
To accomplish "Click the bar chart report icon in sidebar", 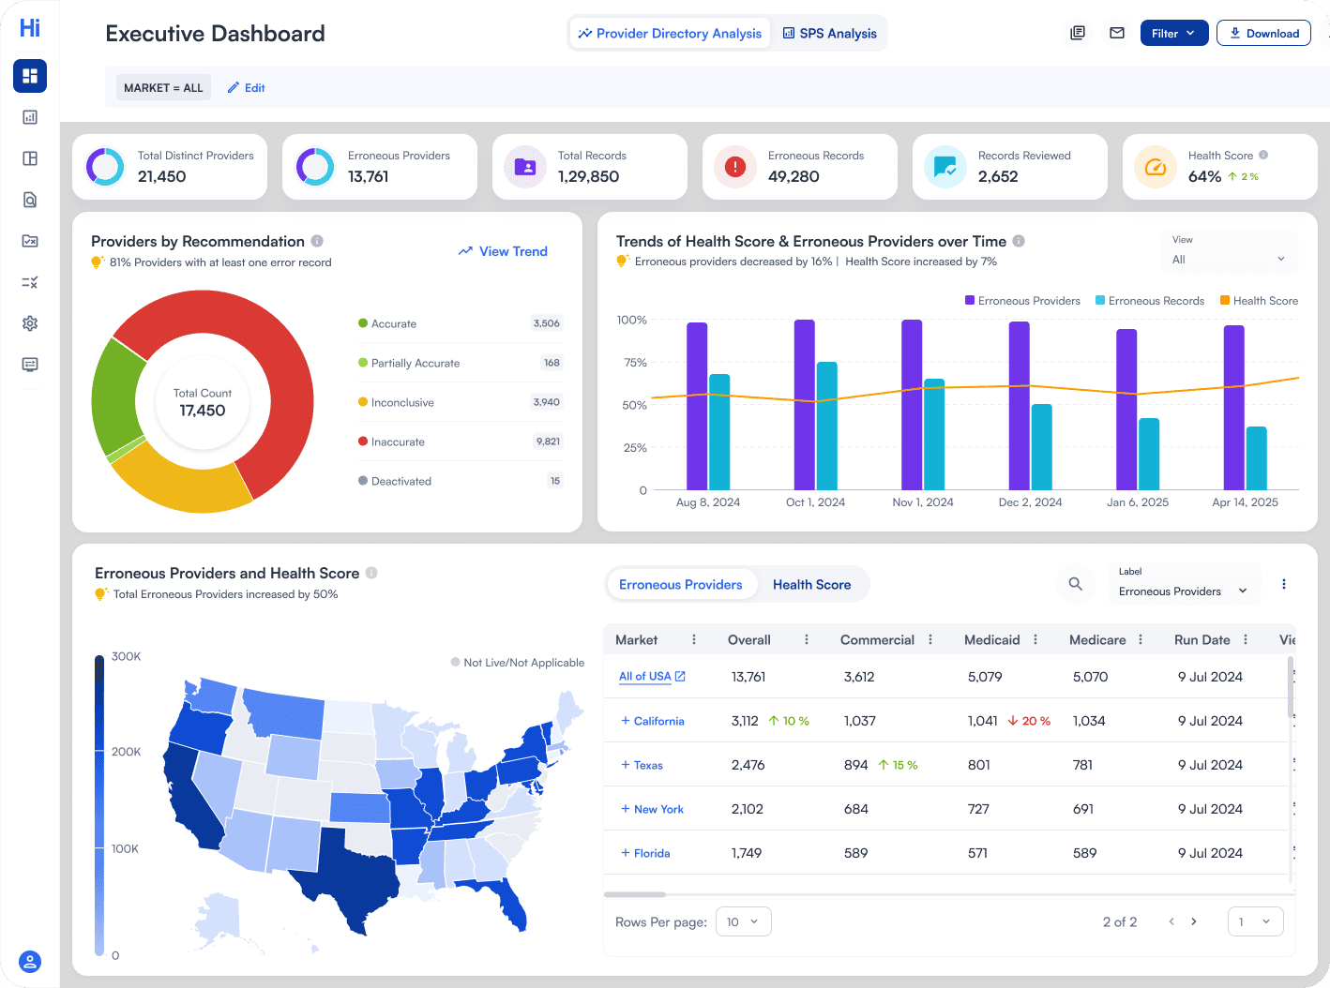I will [x=30, y=117].
